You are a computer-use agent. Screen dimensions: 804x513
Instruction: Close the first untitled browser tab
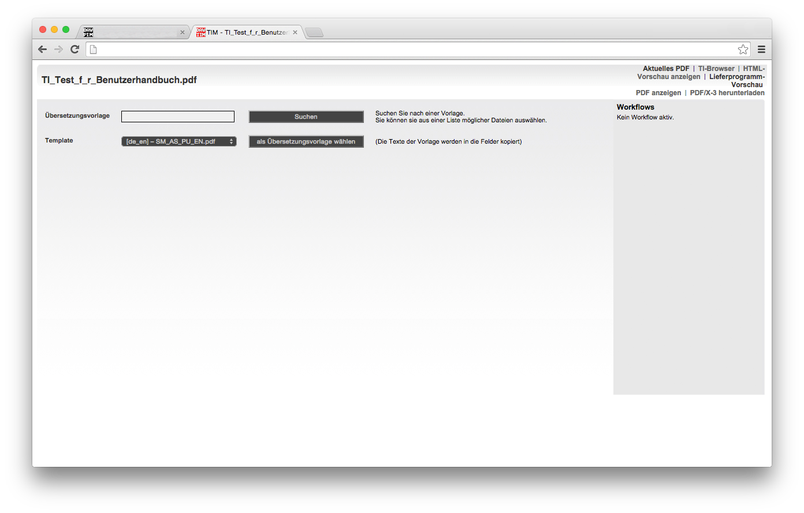tap(183, 32)
